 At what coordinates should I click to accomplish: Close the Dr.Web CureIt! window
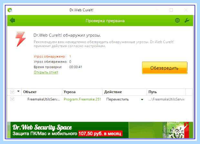186,10
